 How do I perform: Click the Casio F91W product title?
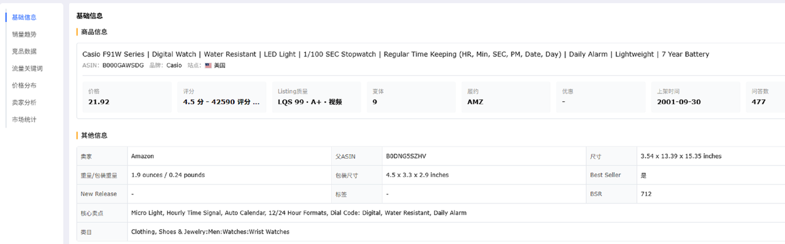396,54
